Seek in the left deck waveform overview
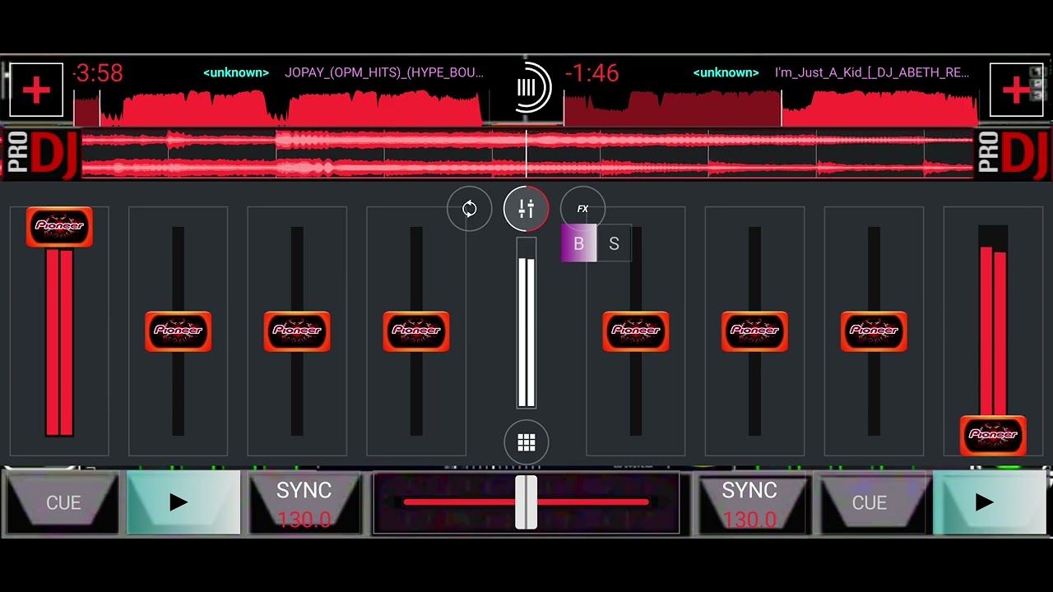This screenshot has width=1053, height=592. [x=281, y=107]
